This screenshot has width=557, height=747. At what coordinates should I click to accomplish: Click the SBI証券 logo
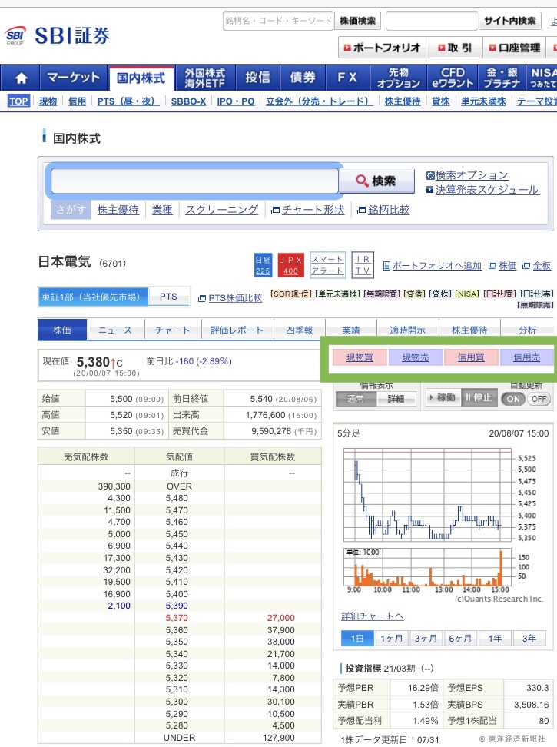(57, 35)
